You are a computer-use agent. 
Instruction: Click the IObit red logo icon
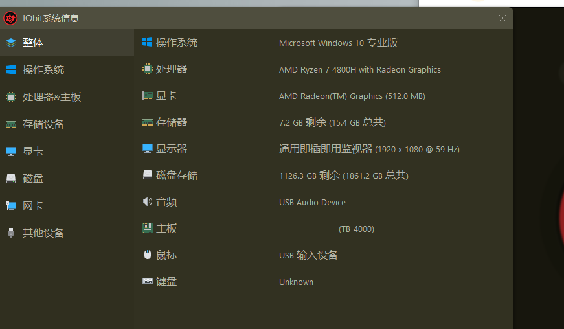[x=10, y=18]
